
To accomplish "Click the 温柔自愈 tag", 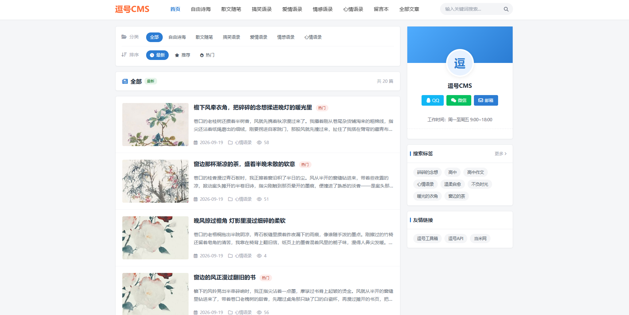I will point(452,184).
